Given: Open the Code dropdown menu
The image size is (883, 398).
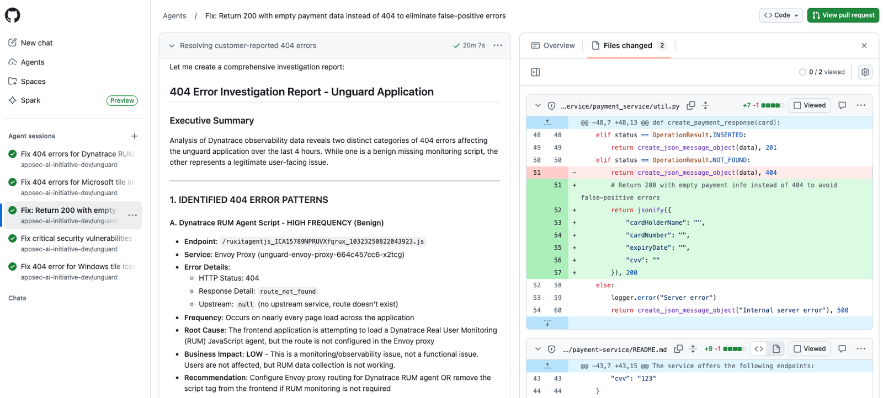Looking at the screenshot, I should [x=781, y=15].
